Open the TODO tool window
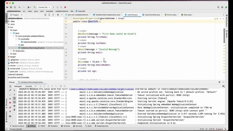The width and height of the screenshot is (233, 131). click(42, 126)
